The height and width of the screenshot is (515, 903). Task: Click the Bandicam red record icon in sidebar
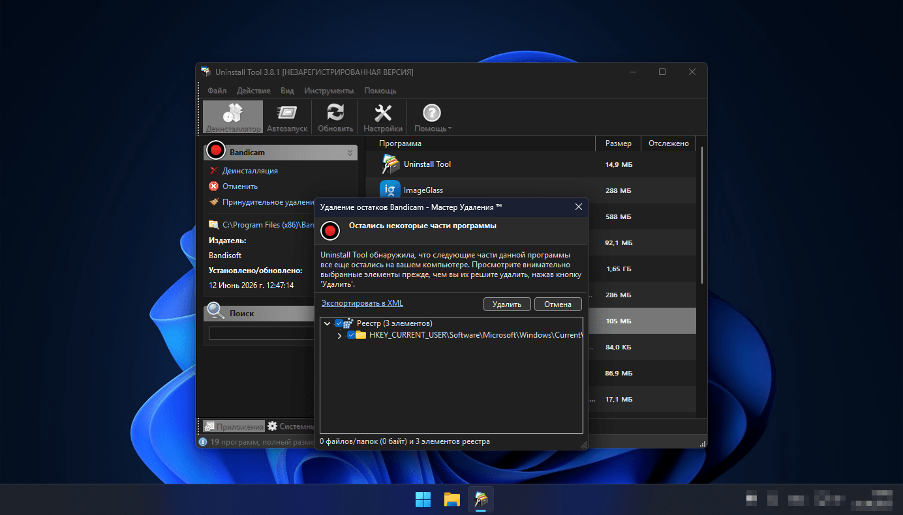pyautogui.click(x=216, y=151)
